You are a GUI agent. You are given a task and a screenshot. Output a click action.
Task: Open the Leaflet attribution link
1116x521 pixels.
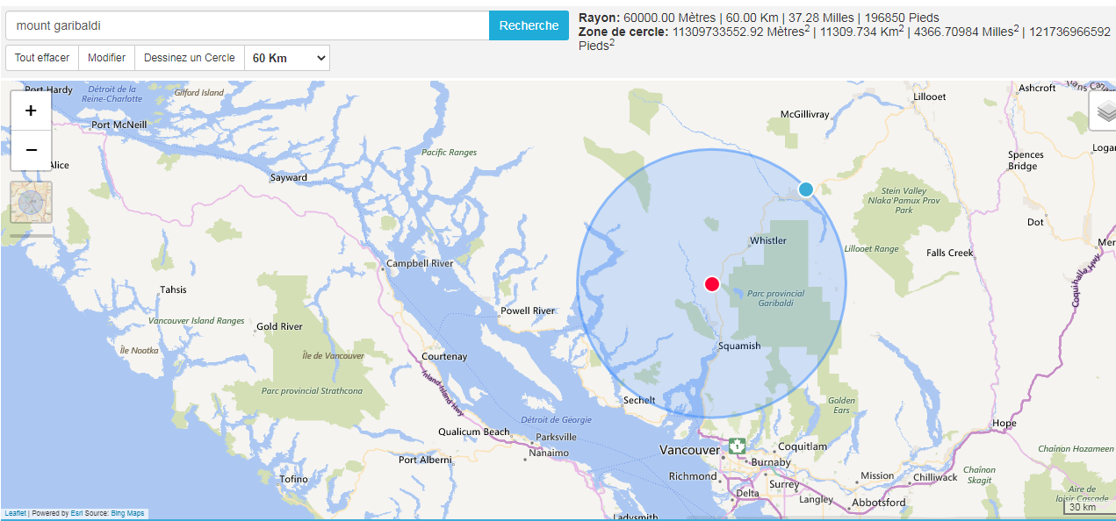coord(15,513)
